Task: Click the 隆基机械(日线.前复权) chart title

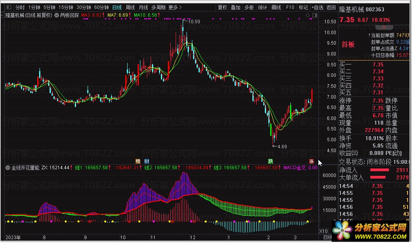Action: click(29, 15)
